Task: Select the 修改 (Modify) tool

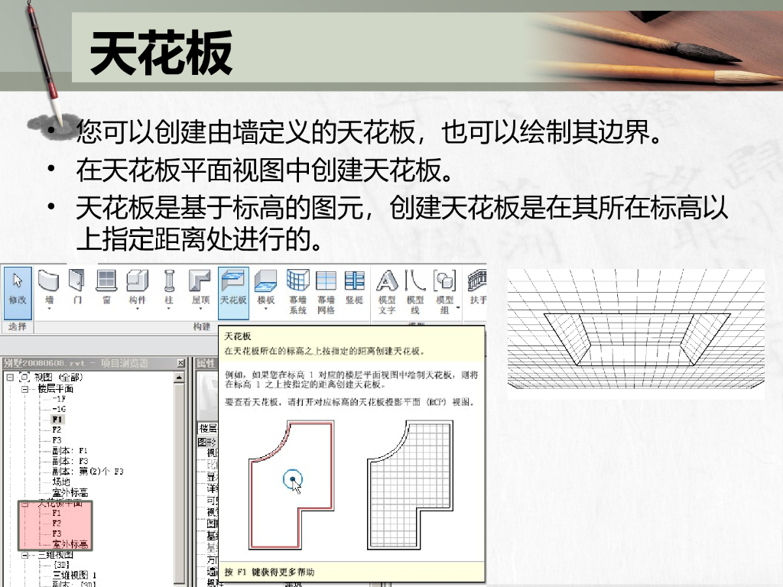Action: (18, 293)
